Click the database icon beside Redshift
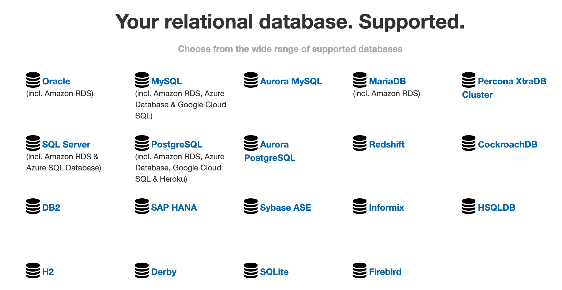Image resolution: width=562 pixels, height=290 pixels. pyautogui.click(x=360, y=143)
